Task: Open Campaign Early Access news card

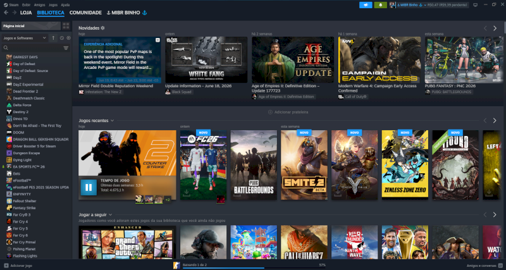Action: pyautogui.click(x=379, y=60)
